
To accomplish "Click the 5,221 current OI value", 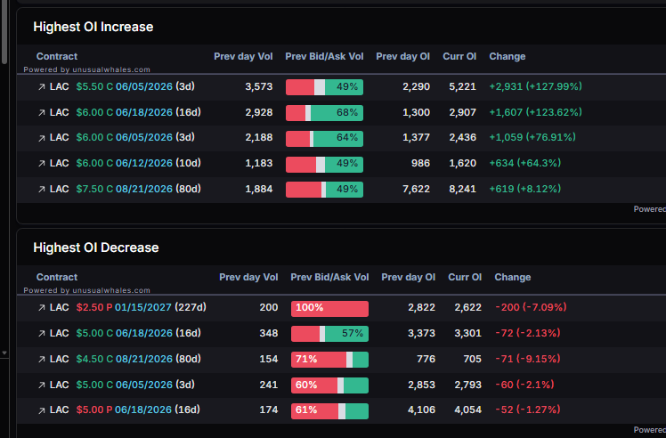I will click(462, 87).
